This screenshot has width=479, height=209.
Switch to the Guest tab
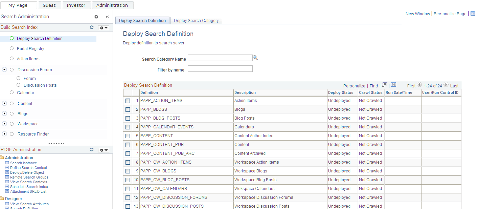[49, 5]
